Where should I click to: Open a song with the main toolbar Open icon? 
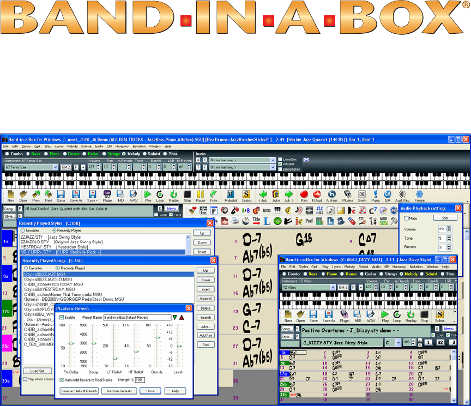[x=23, y=196]
